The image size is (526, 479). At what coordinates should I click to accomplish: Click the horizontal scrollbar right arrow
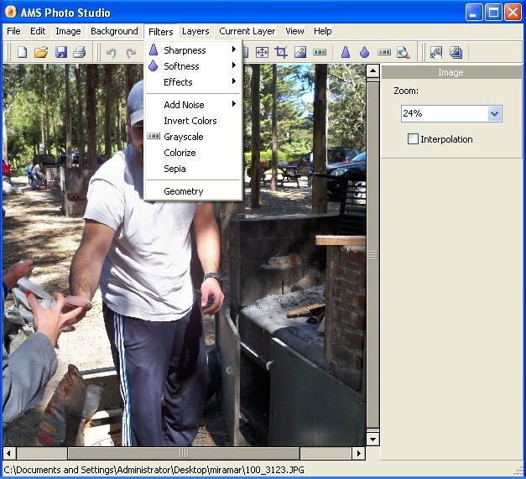[x=358, y=454]
